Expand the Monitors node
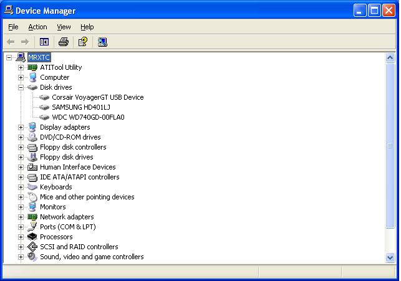This screenshot has height=281, width=401. 21,207
